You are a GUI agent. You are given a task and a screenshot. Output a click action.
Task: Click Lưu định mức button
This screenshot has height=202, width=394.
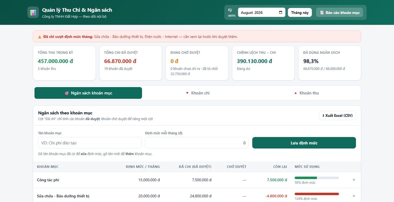click(304, 143)
